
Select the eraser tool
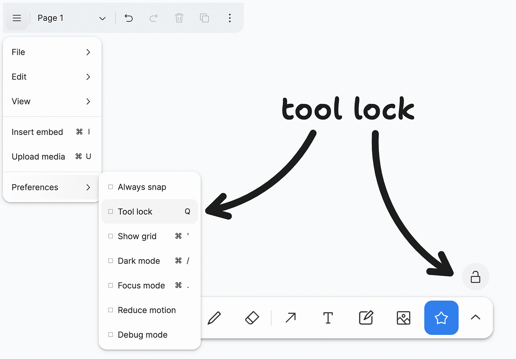[x=252, y=318]
